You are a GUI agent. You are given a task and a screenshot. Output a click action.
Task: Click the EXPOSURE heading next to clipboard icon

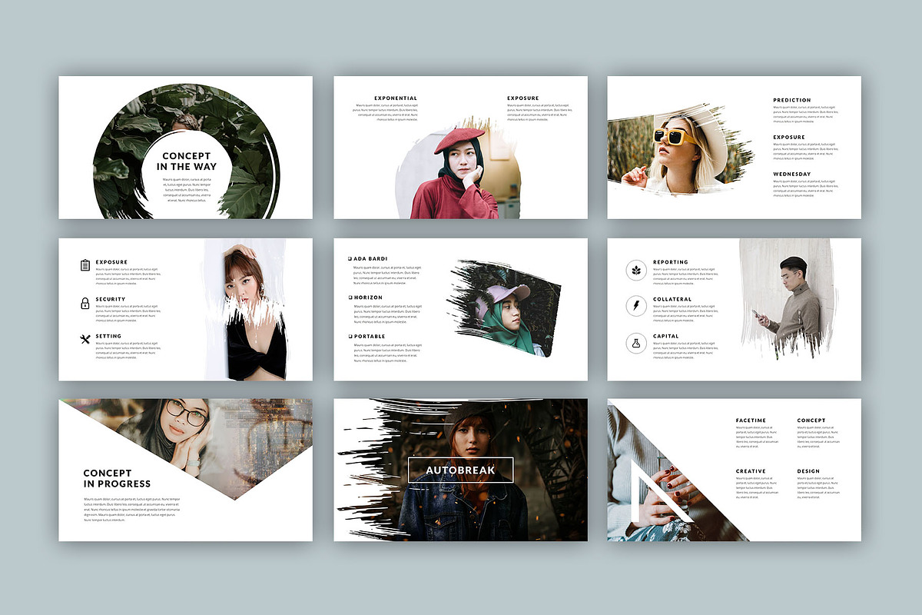click(111, 262)
